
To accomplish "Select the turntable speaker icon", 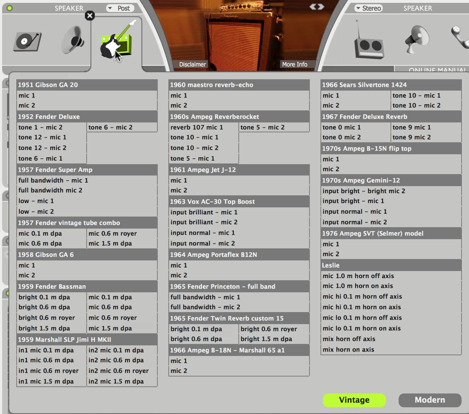I will pos(27,41).
